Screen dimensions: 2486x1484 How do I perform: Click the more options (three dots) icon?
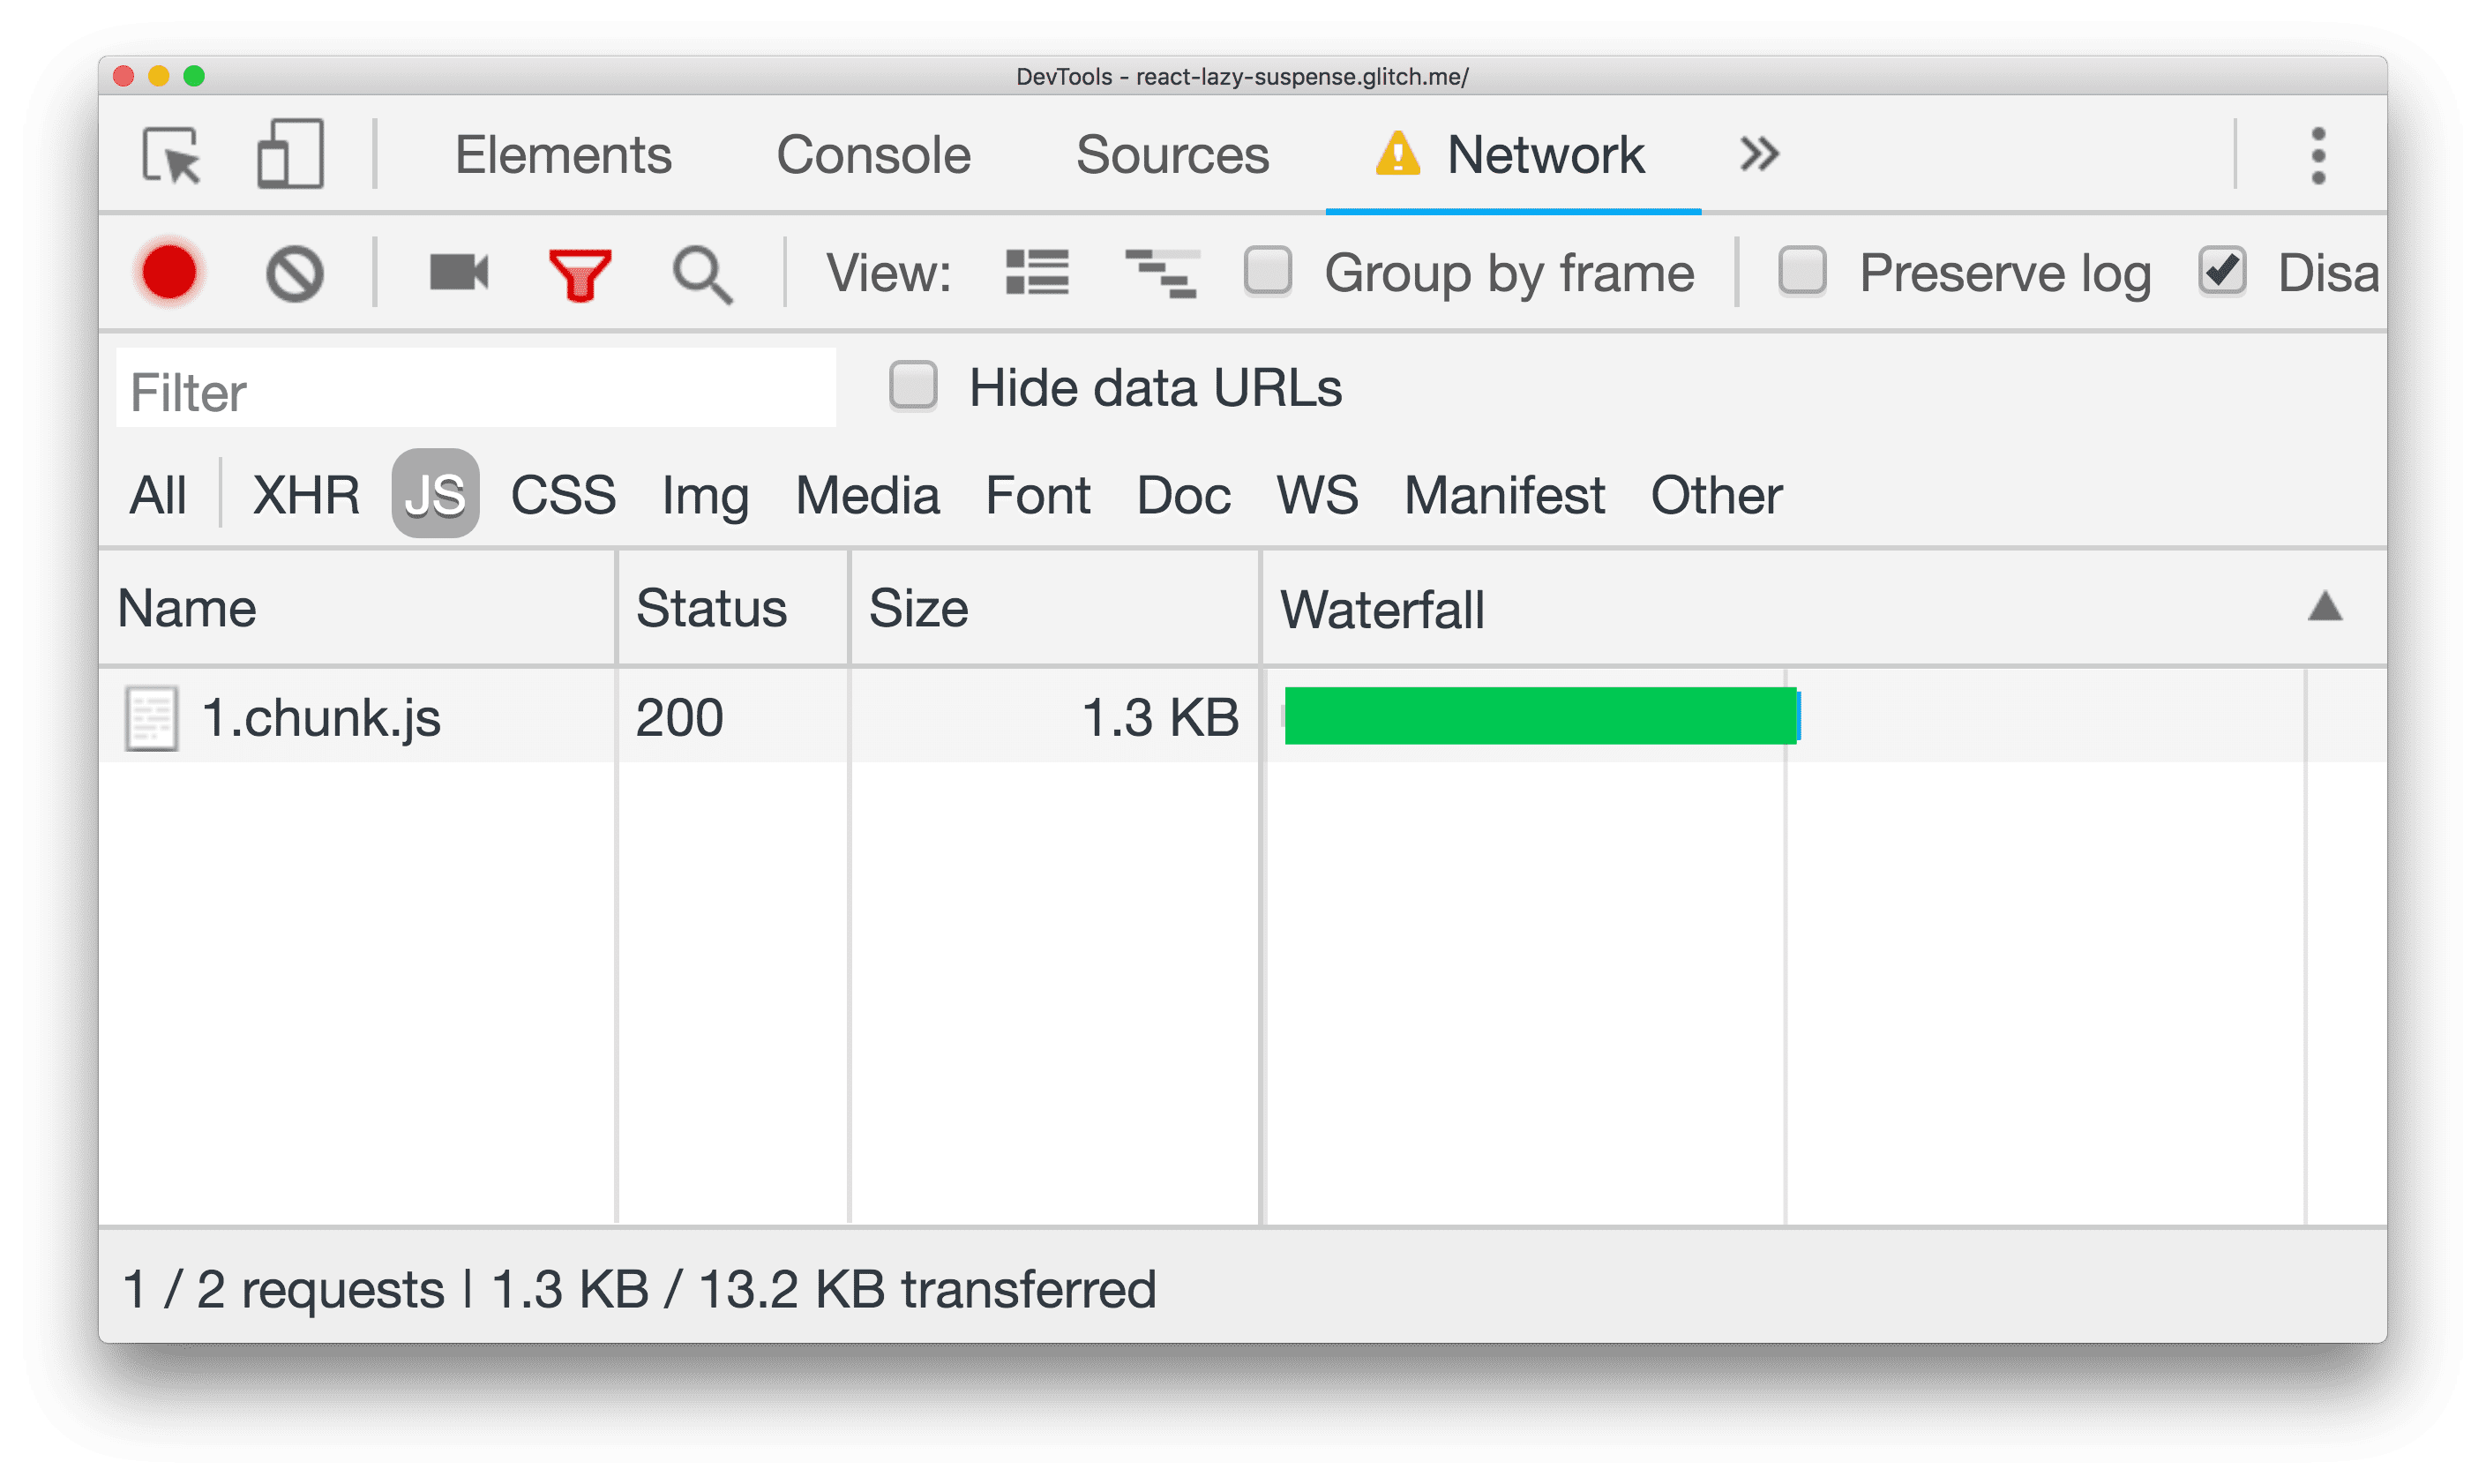tap(2318, 155)
